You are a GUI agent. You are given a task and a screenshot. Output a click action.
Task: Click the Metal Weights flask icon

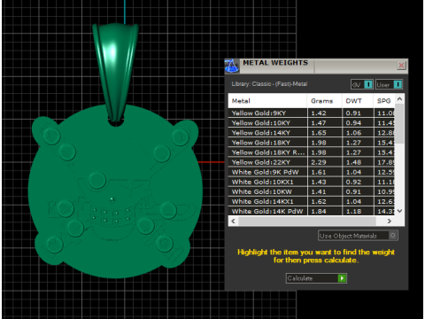[232, 66]
